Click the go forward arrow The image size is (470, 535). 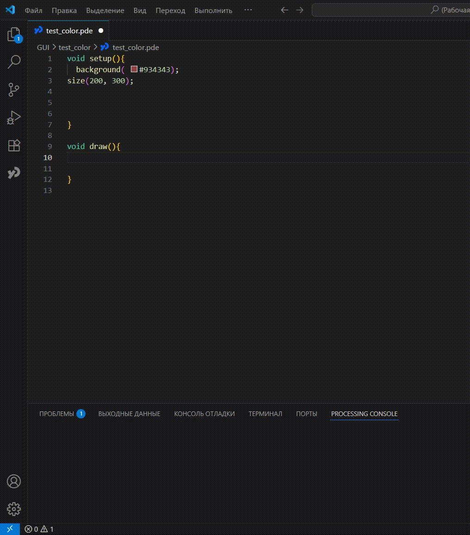point(300,10)
